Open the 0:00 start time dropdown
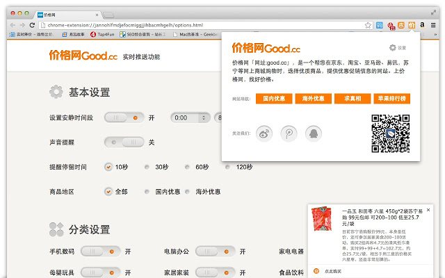 click(190, 117)
